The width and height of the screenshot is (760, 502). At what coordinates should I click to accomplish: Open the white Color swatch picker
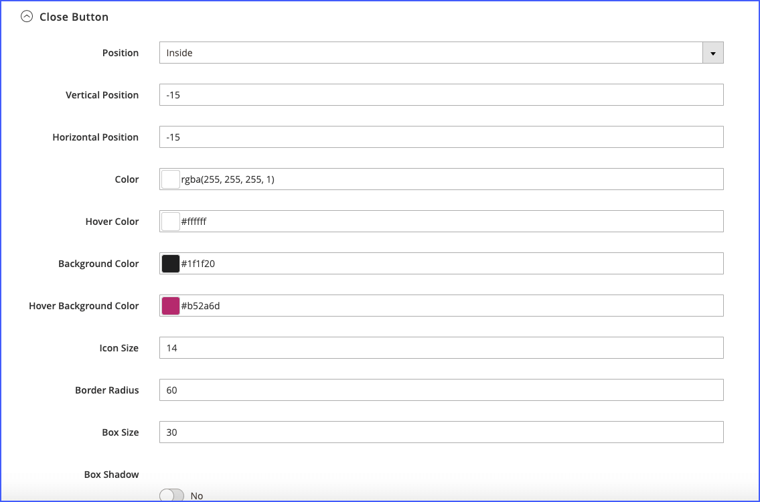point(171,179)
